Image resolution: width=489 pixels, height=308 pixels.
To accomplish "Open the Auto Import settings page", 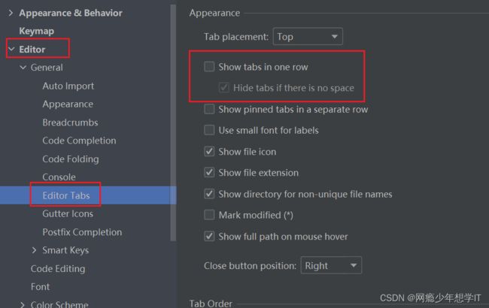I will 68,86.
